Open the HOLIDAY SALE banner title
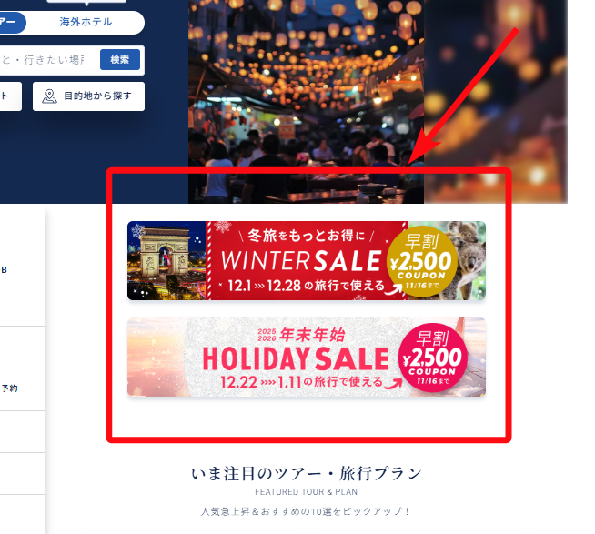Image resolution: width=595 pixels, height=534 pixels. tap(296, 358)
